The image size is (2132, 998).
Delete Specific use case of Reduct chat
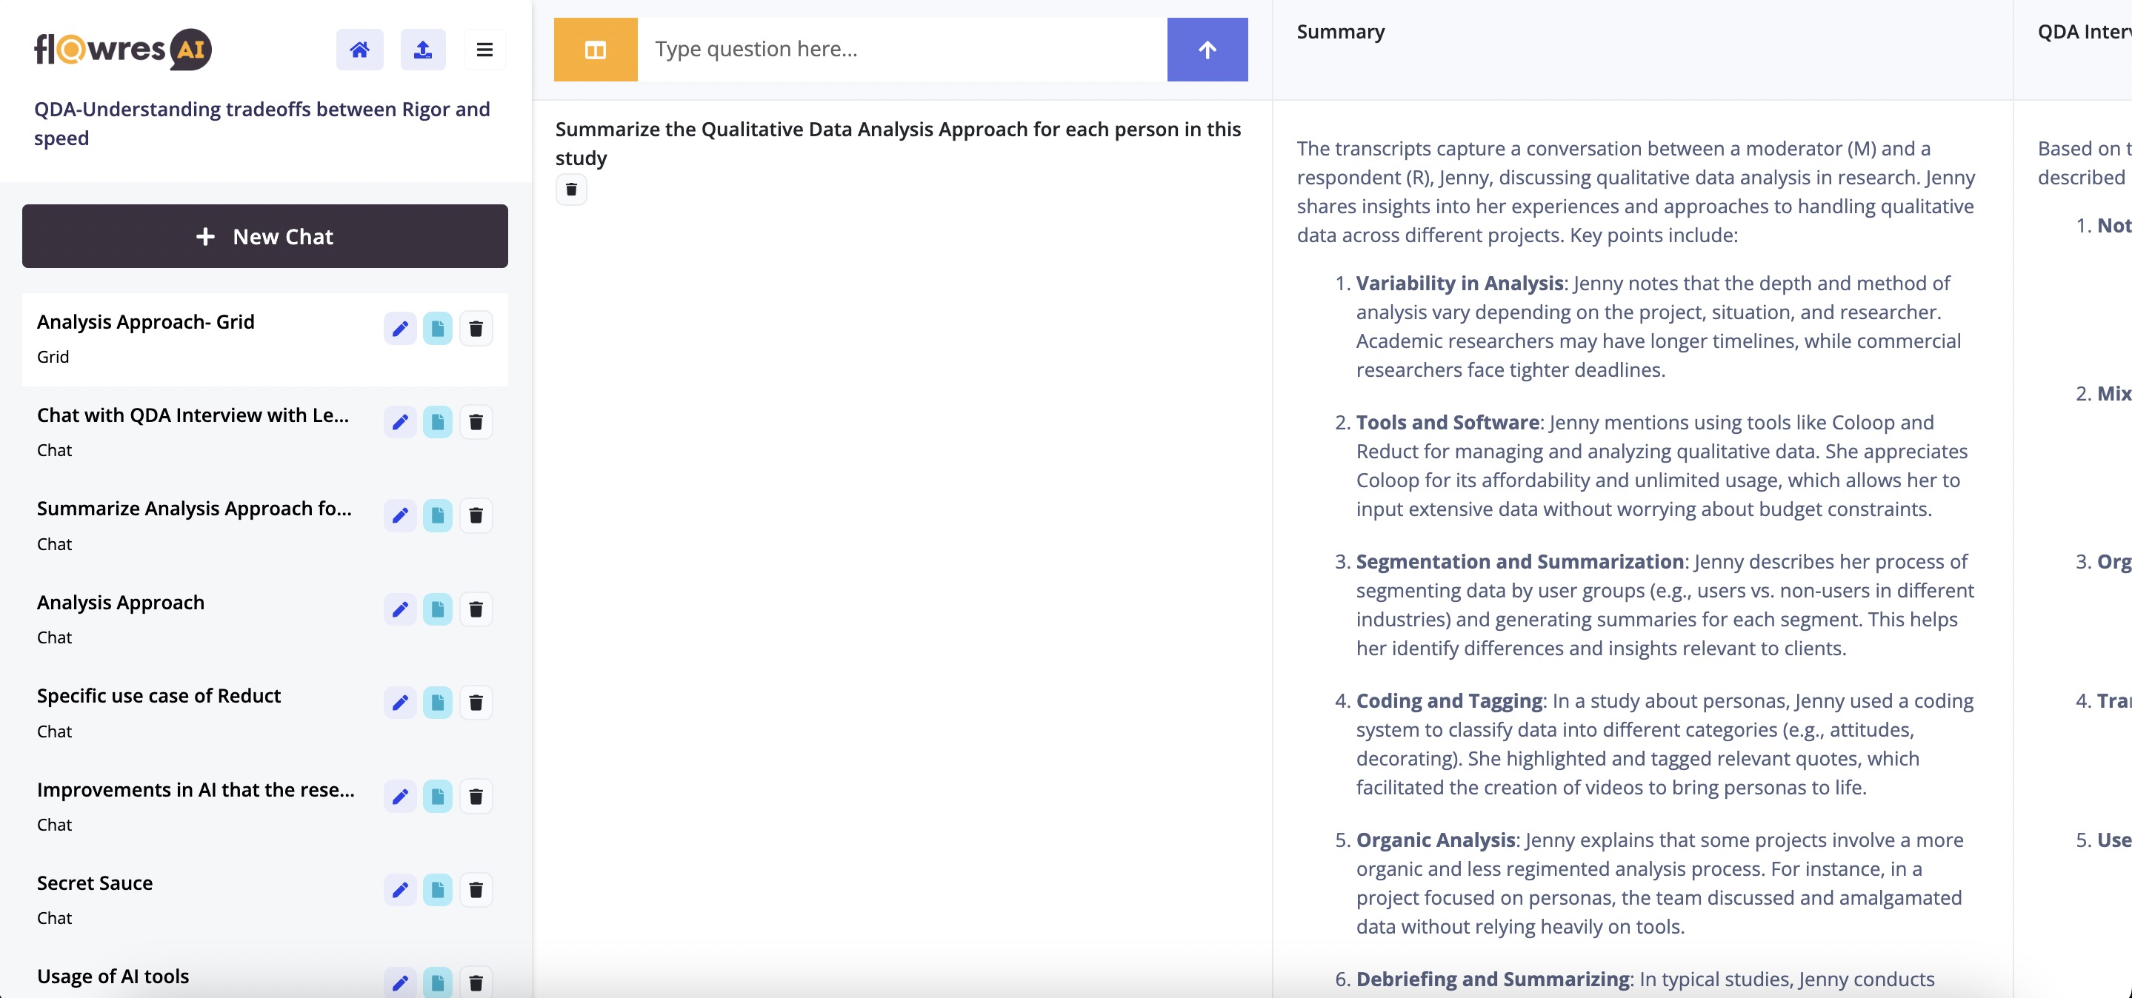[x=476, y=703]
